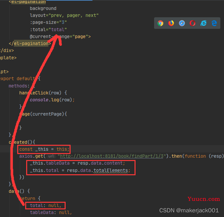The height and width of the screenshot is (217, 224).
Task: Open preview in Chrome browser icon
Action: [160, 23]
